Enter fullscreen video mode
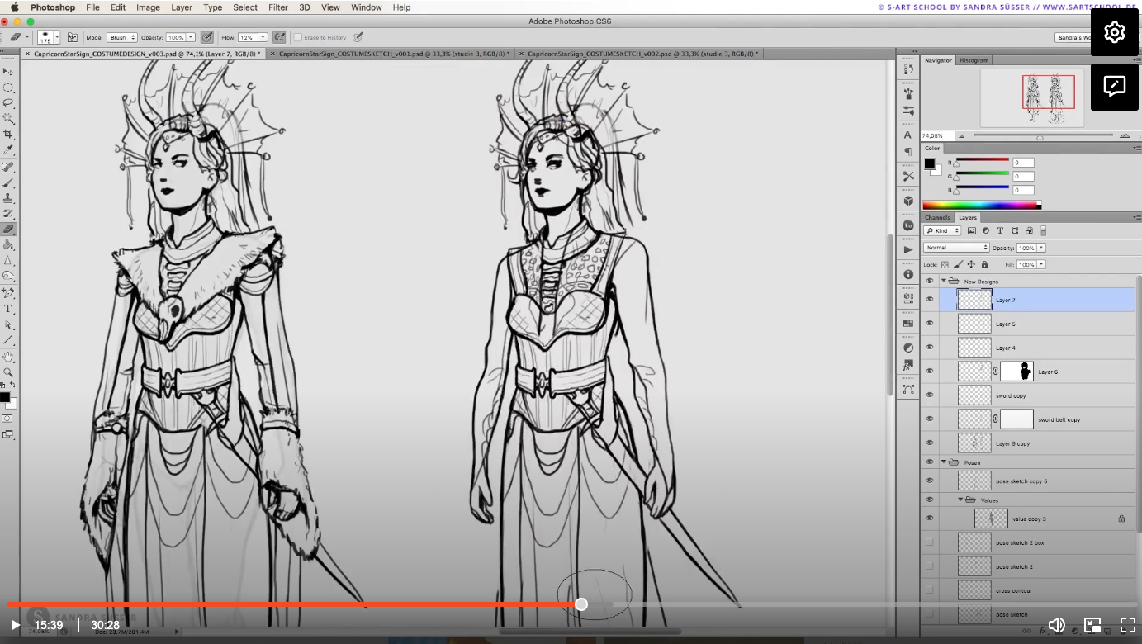Viewport: 1142px width, 644px height. click(1127, 625)
